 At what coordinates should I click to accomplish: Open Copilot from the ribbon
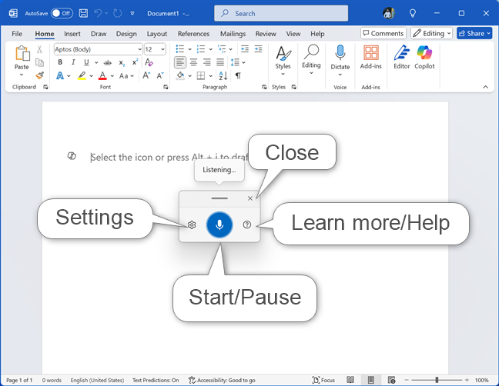click(x=424, y=57)
